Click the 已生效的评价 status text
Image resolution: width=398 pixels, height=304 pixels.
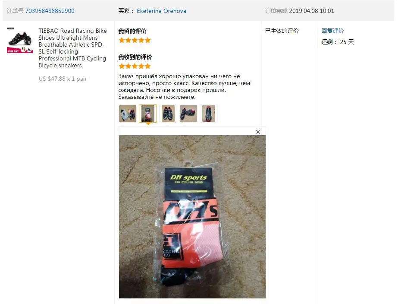(x=282, y=31)
